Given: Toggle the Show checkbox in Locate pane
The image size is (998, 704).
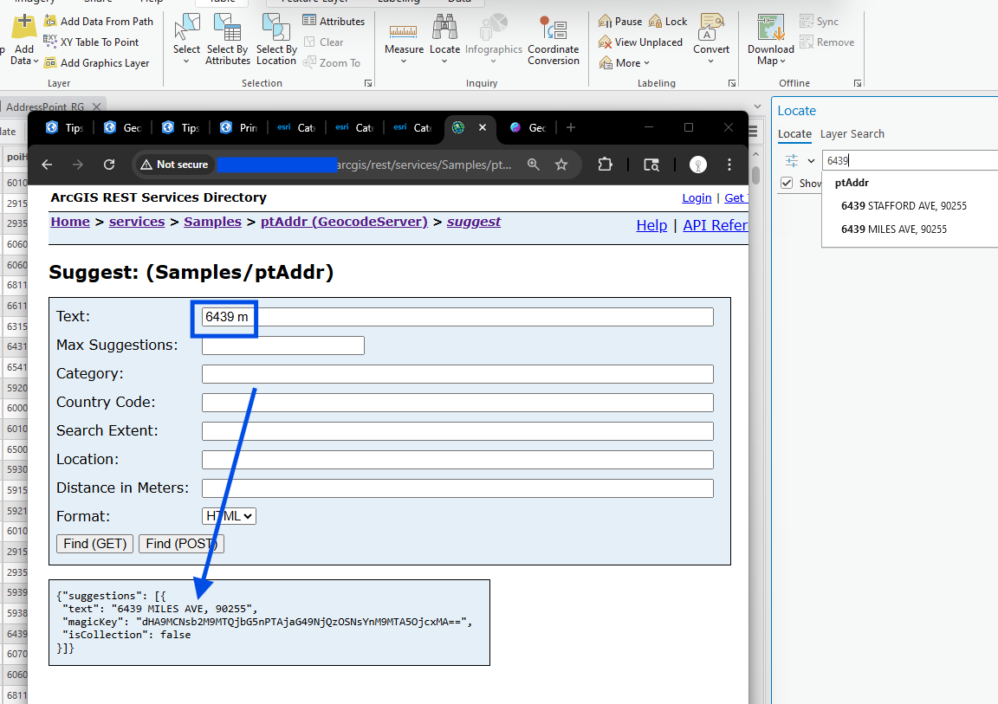Looking at the screenshot, I should 787,184.
